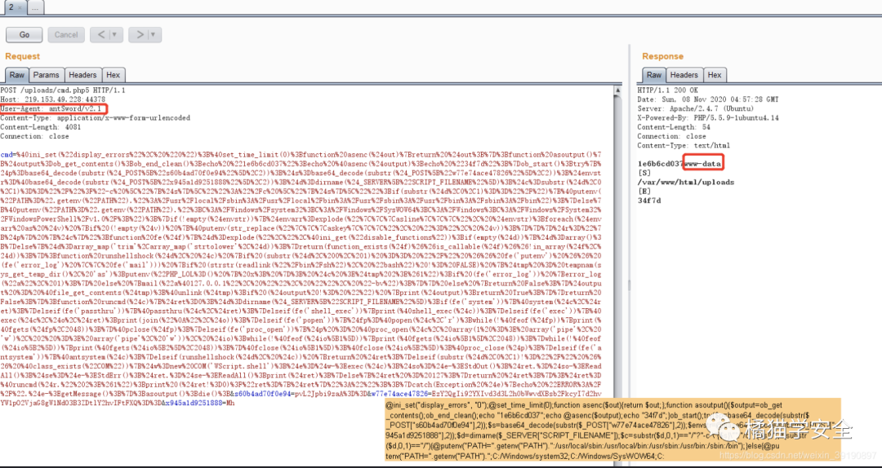Open the Response Headers tab
882x468 pixels.
coord(684,75)
